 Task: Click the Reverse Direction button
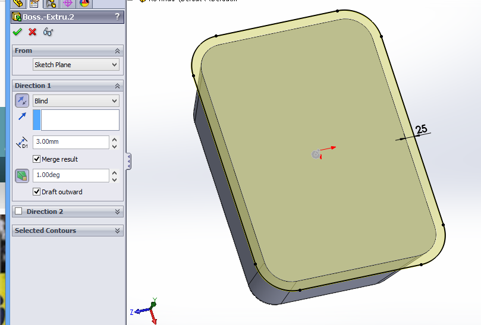coord(21,101)
